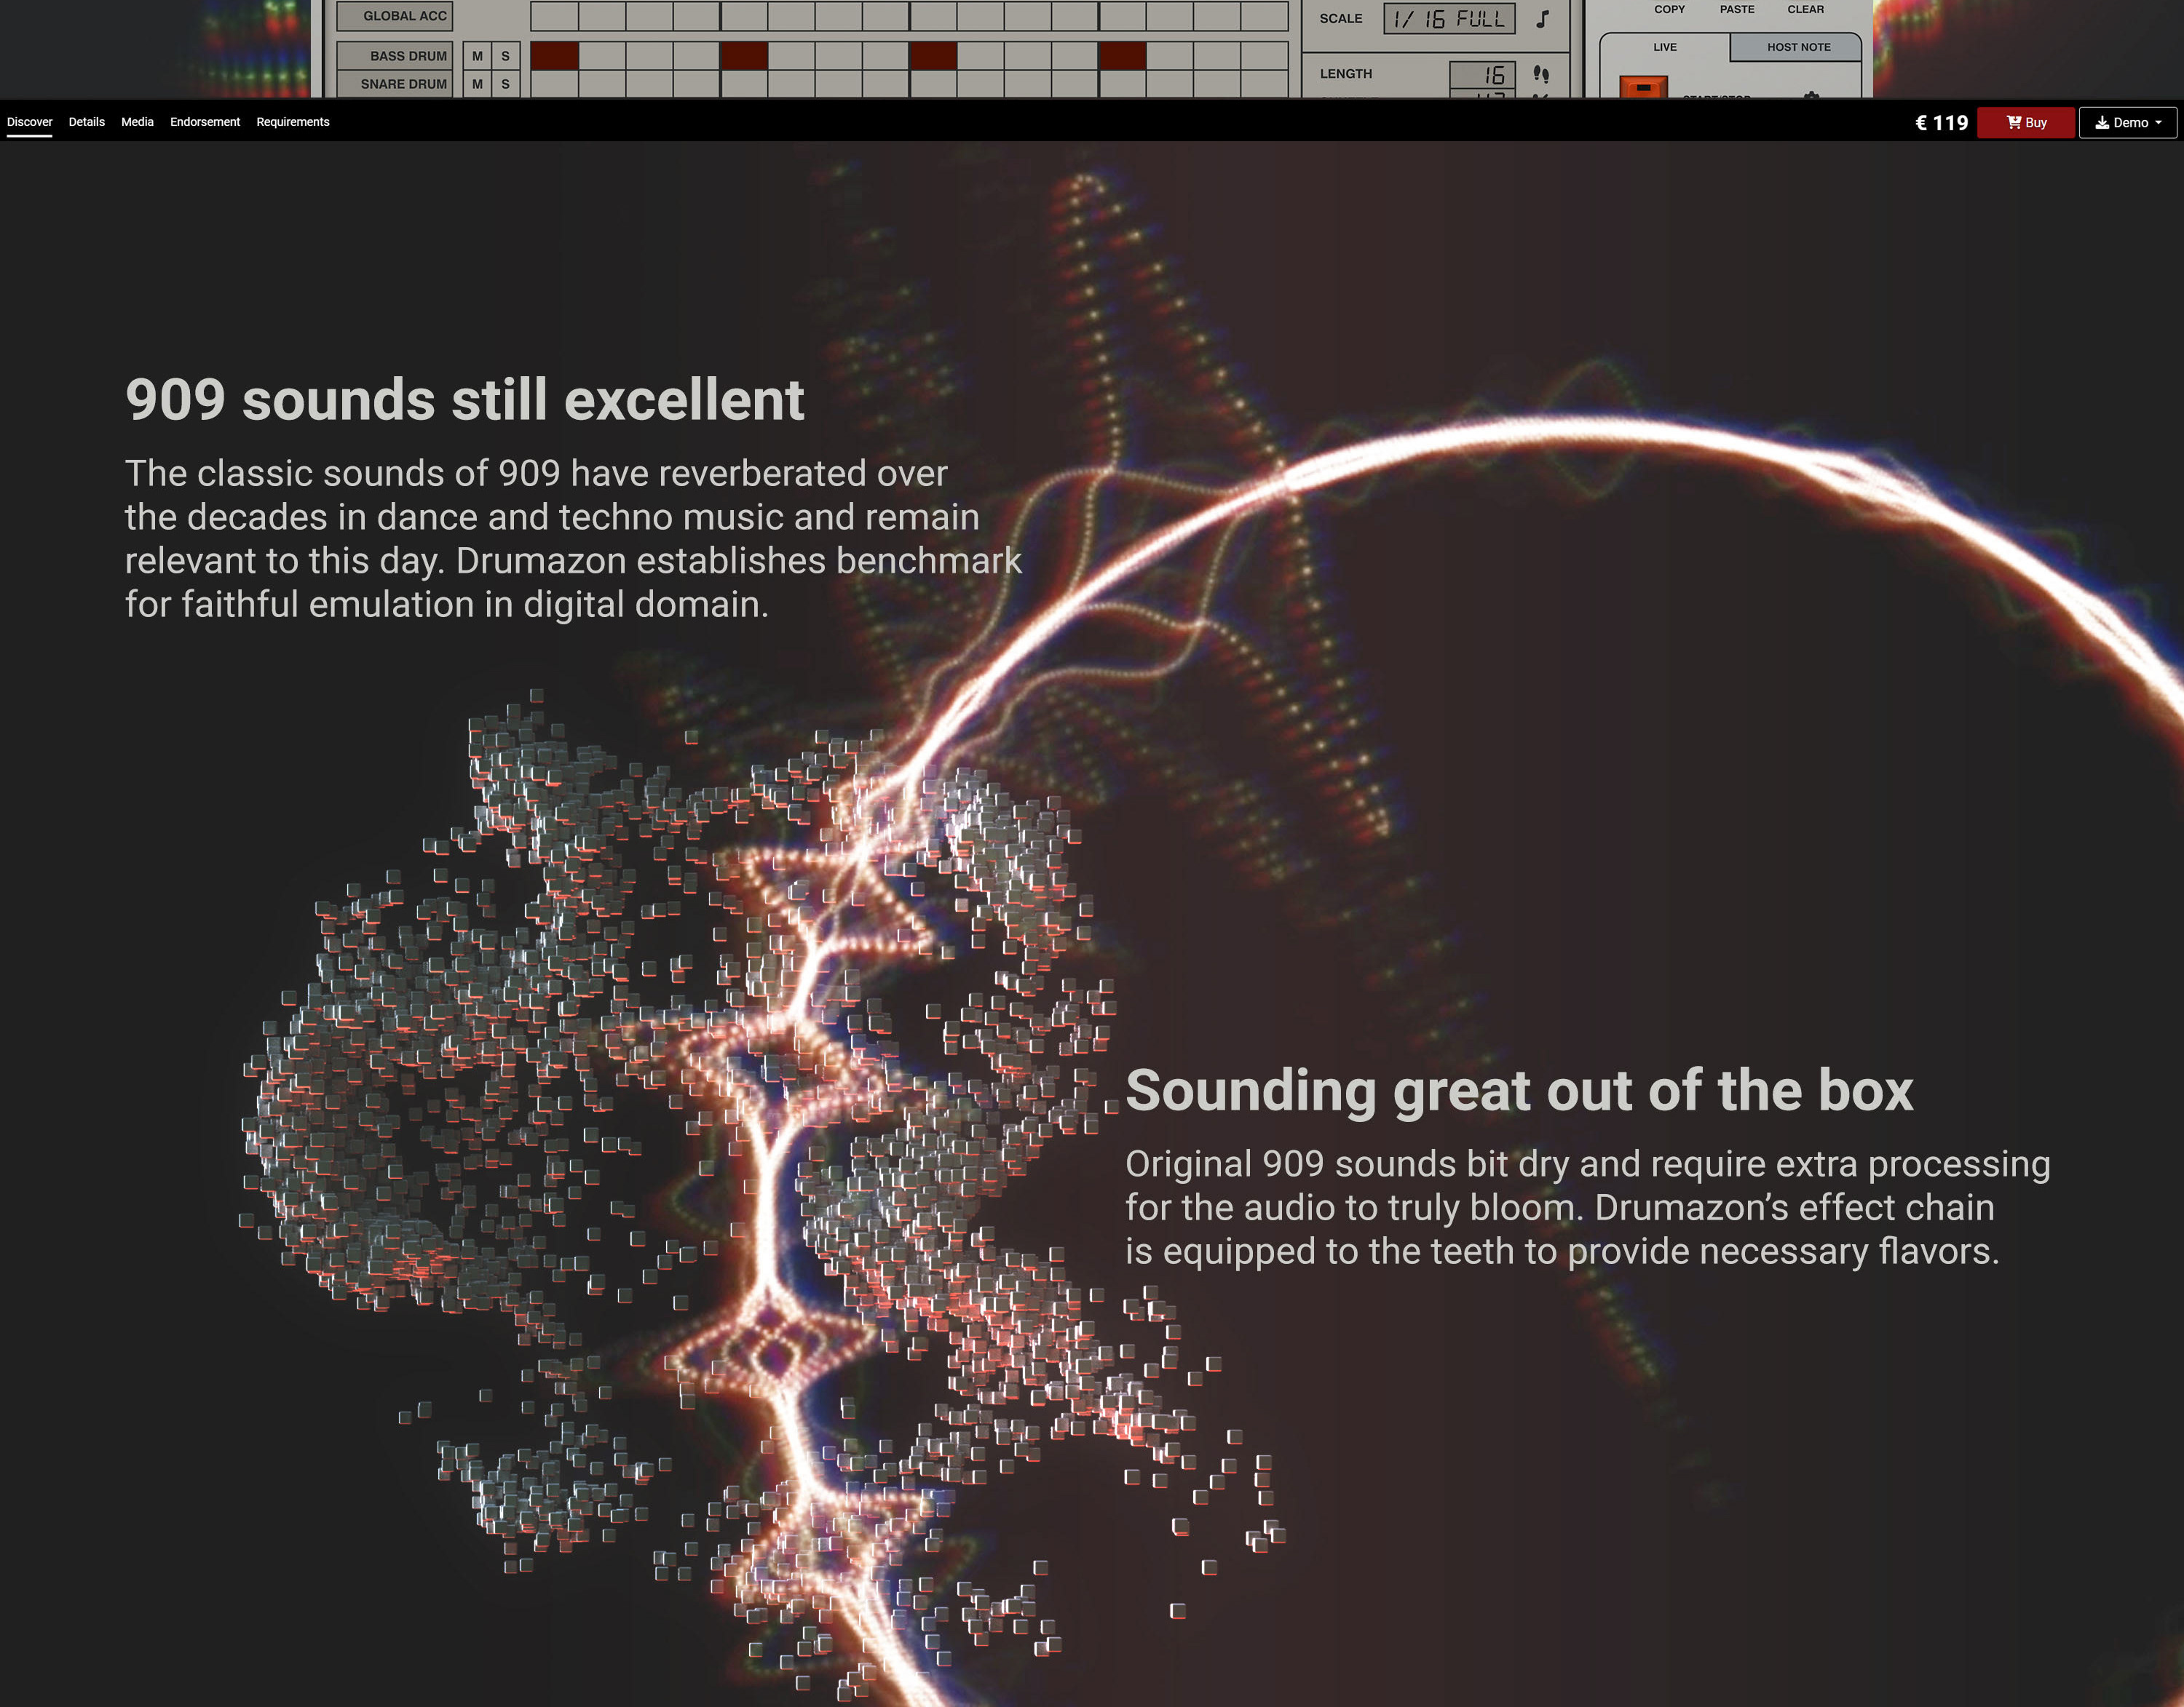Expand the Demo download dropdown
Screen dimensions: 2184x1707
[2128, 122]
